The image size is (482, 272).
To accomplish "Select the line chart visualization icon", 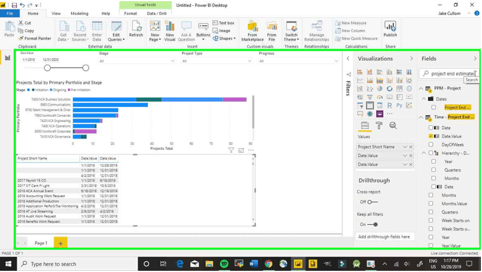I will pos(360,80).
